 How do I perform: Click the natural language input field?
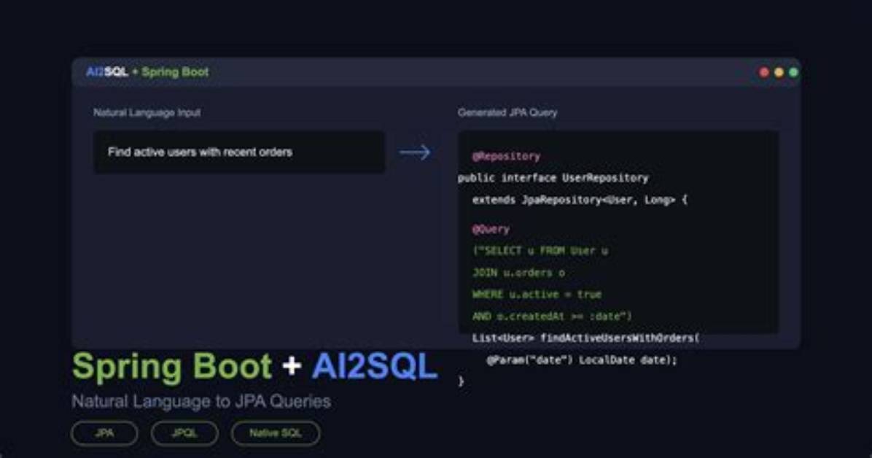239,152
